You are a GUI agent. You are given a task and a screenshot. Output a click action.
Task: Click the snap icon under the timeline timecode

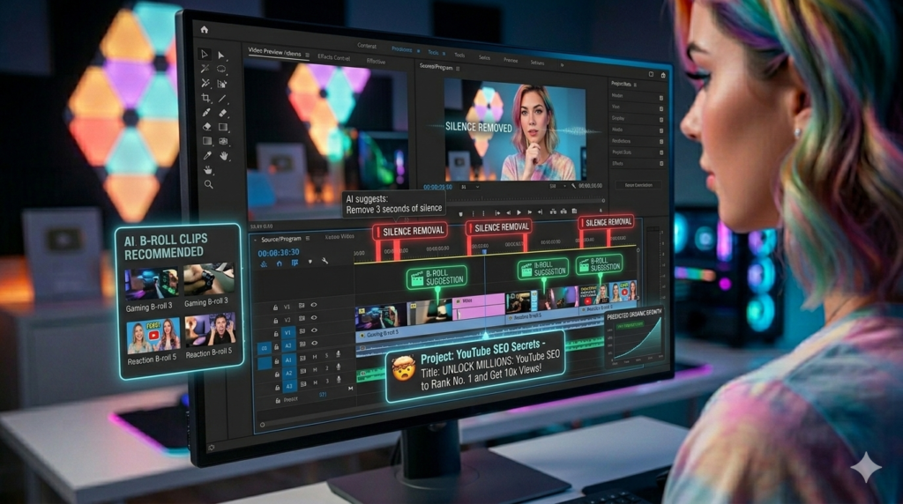pos(264,263)
